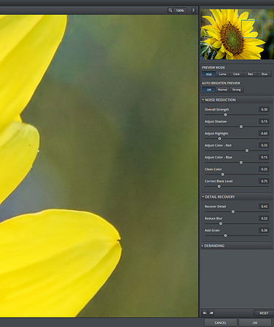
Task: Set auto brighten preview to Strong
Action: [x=236, y=89]
